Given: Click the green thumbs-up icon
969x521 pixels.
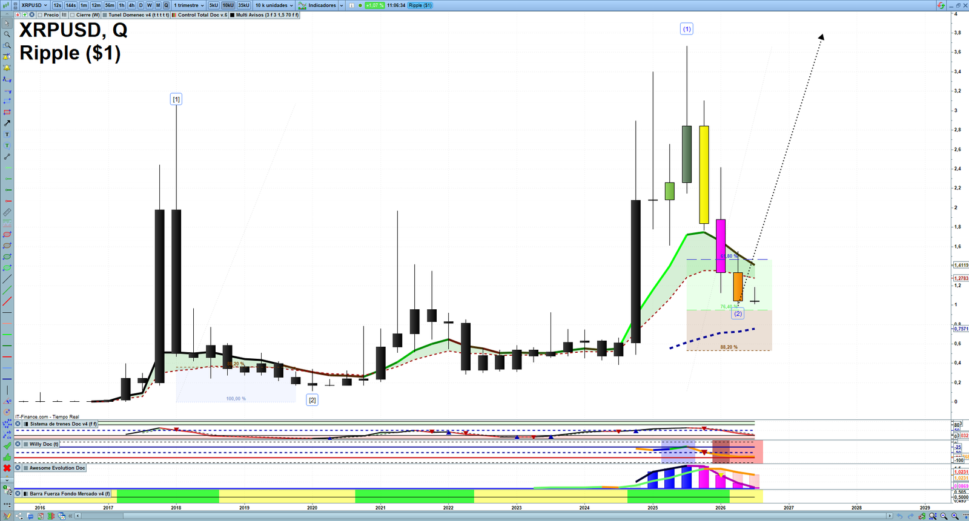Looking at the screenshot, I should point(7,457).
